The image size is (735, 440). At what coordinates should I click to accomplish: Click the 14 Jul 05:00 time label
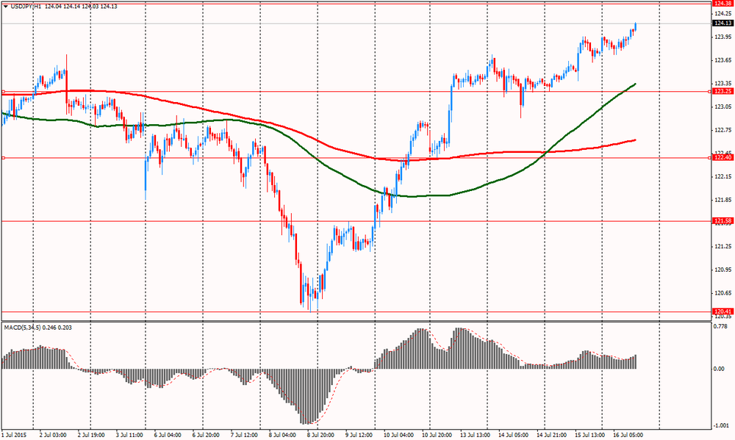(x=513, y=436)
